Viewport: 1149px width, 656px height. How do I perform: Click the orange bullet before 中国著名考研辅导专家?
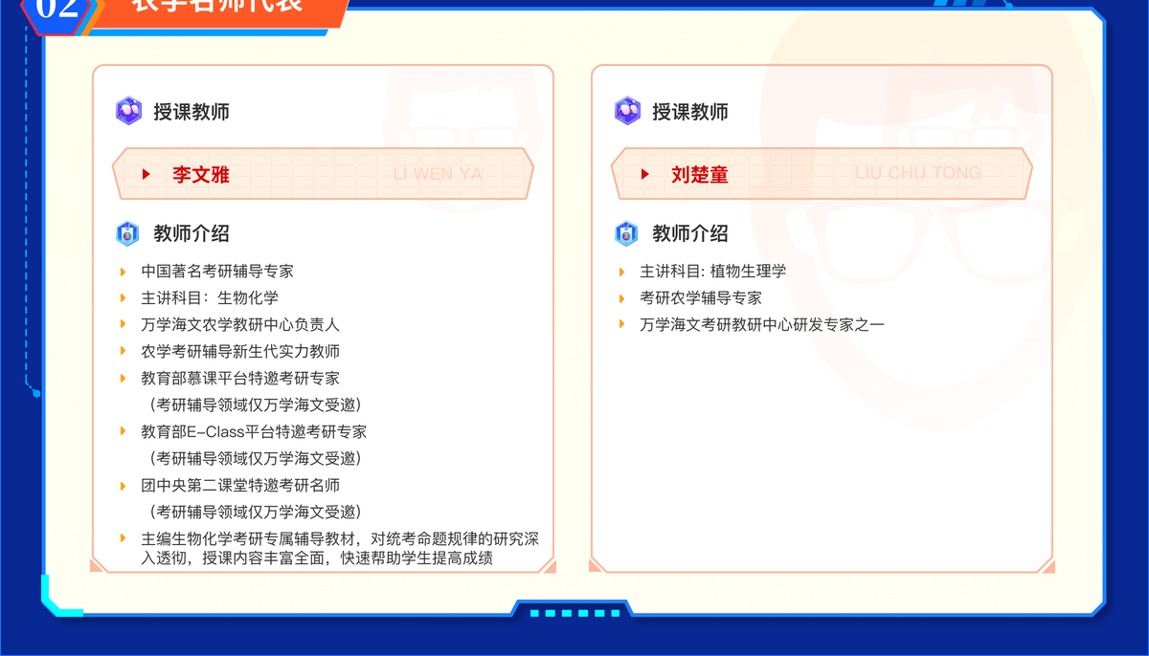(x=123, y=272)
